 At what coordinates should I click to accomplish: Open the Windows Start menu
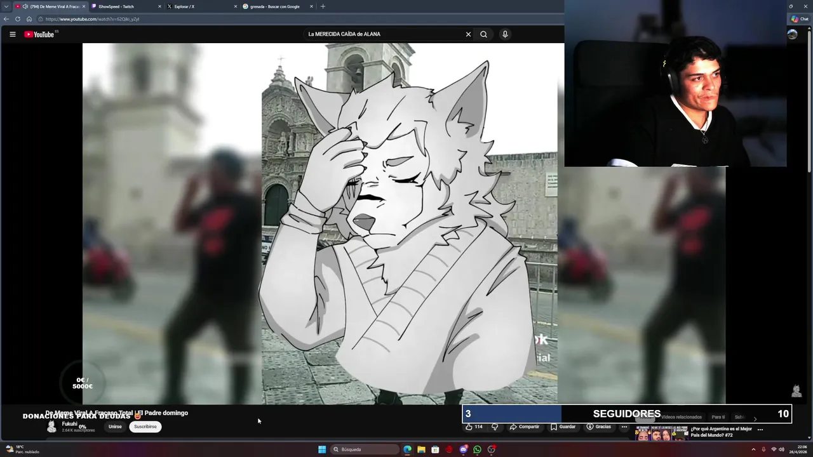[x=322, y=449]
